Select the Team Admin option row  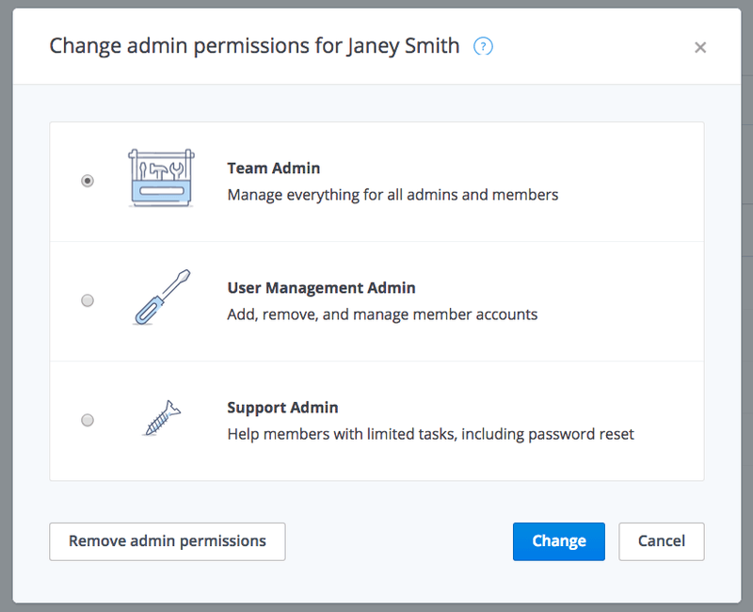coord(376,181)
